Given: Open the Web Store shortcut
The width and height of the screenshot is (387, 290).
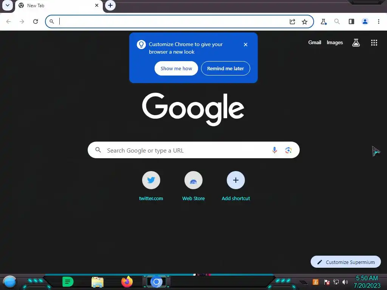Looking at the screenshot, I should click(x=193, y=180).
